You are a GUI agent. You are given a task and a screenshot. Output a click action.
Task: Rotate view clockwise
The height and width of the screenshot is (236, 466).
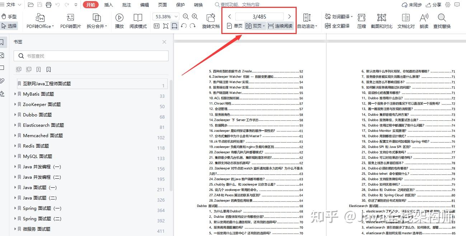click(193, 26)
